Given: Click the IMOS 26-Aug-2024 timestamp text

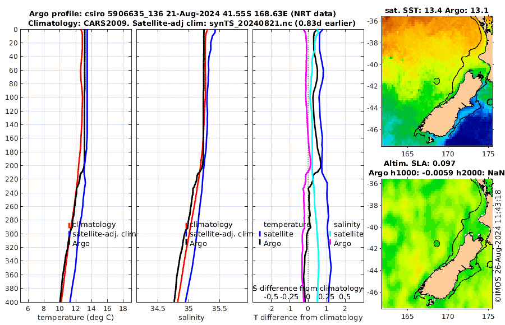Looking at the screenshot, I should pos(498,246).
